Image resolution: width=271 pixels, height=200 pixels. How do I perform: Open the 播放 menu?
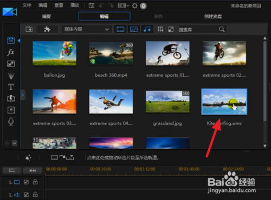tap(75, 5)
